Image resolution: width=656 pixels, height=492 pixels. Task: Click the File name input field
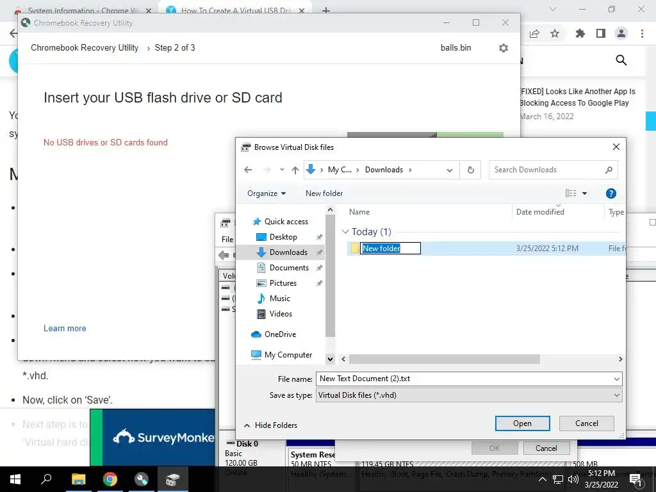pos(464,379)
